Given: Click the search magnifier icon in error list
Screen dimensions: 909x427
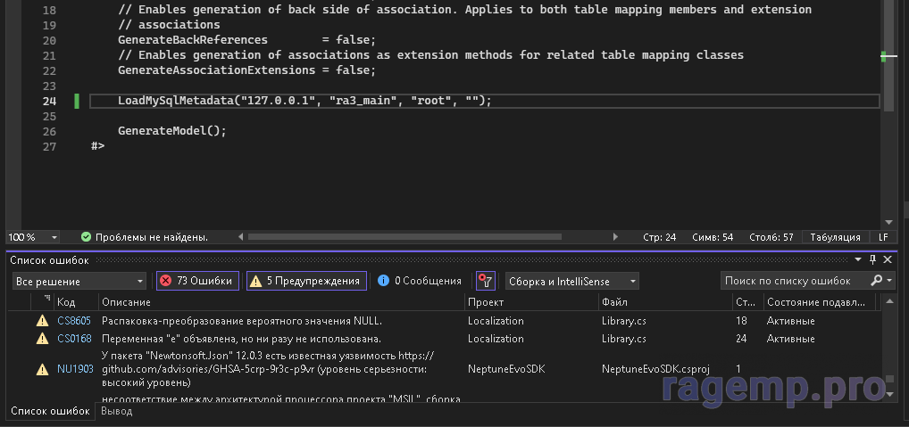Looking at the screenshot, I should [875, 281].
